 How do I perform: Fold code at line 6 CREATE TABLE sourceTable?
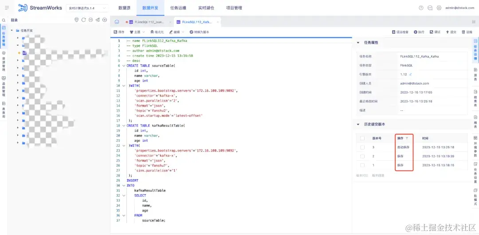tap(124, 66)
